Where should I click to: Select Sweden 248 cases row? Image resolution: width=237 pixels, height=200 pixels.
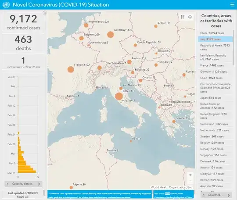point(215,136)
